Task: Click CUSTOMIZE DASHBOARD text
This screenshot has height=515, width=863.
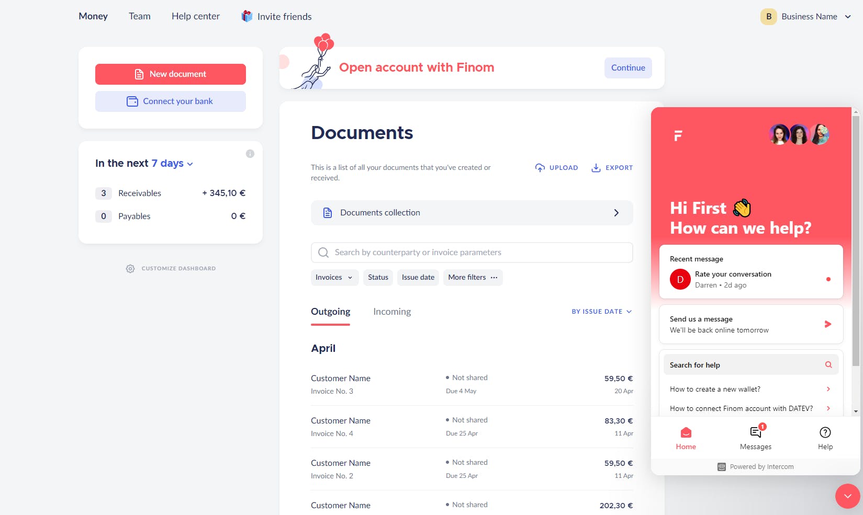Action: (178, 268)
